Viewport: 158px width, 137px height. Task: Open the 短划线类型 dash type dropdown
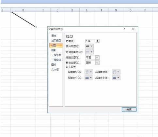89,52
